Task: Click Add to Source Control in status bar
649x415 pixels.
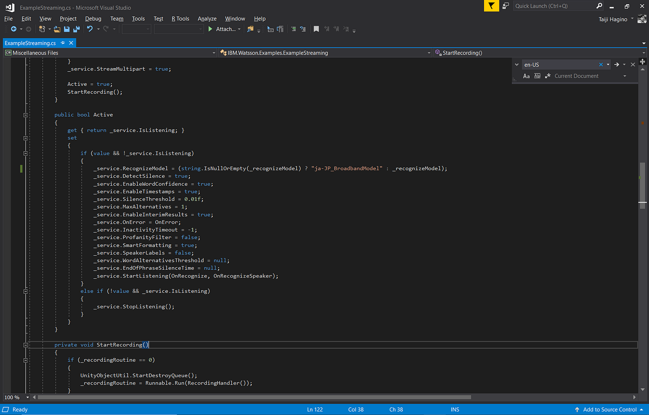Action: pyautogui.click(x=610, y=409)
